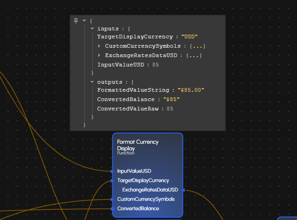297x220 pixels.
Task: Select the ConvertedValueRaw 85 value
Action: coord(170,109)
